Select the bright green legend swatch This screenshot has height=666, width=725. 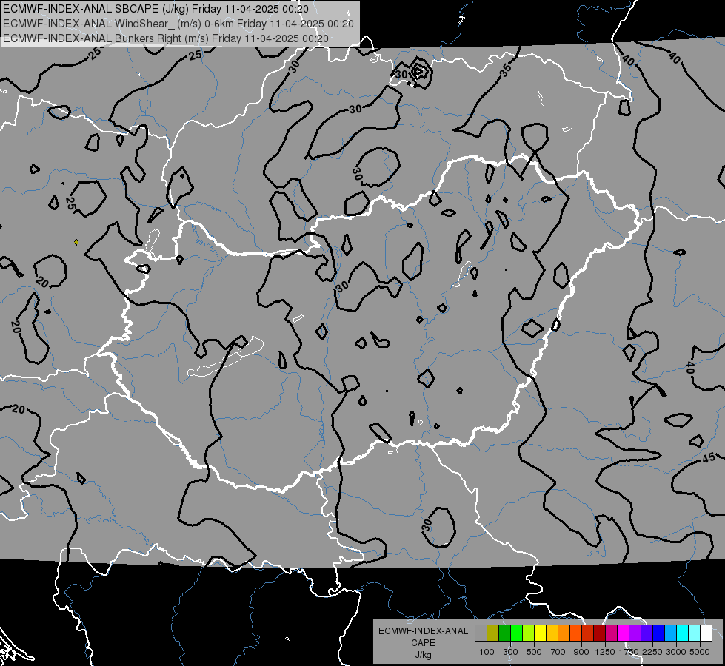click(516, 633)
